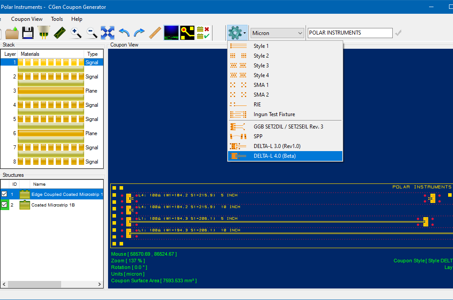Click the Coupon Surface Area readout

154,281
